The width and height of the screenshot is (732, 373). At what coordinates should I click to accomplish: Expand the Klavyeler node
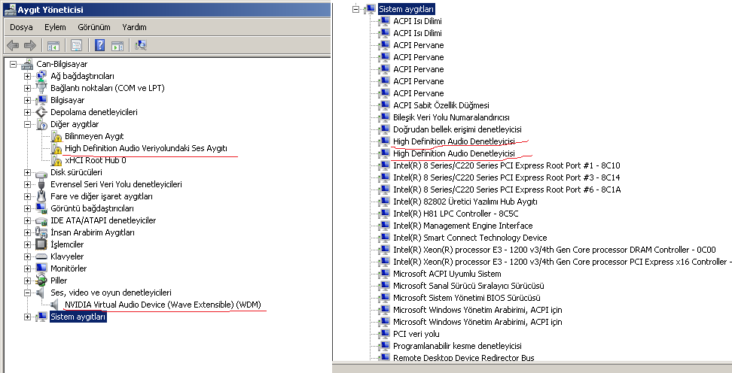coord(28,256)
